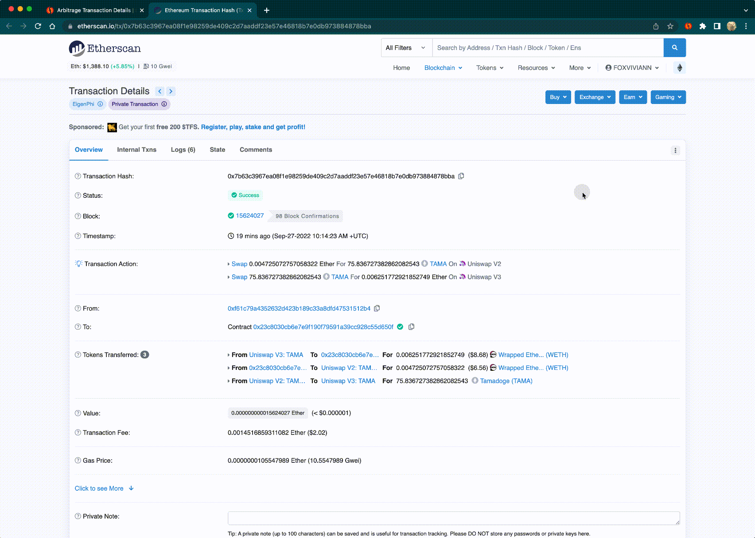The image size is (755, 538).
Task: Open the Exchange dropdown button
Action: pos(595,97)
